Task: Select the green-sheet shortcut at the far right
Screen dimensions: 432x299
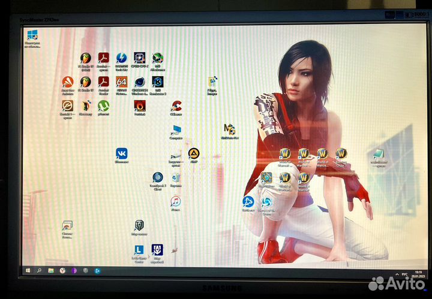Action: [x=379, y=155]
